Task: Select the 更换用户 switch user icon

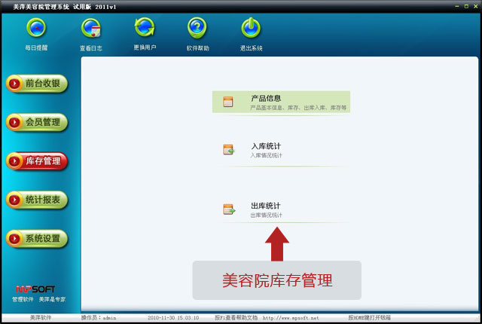Action: [144, 29]
